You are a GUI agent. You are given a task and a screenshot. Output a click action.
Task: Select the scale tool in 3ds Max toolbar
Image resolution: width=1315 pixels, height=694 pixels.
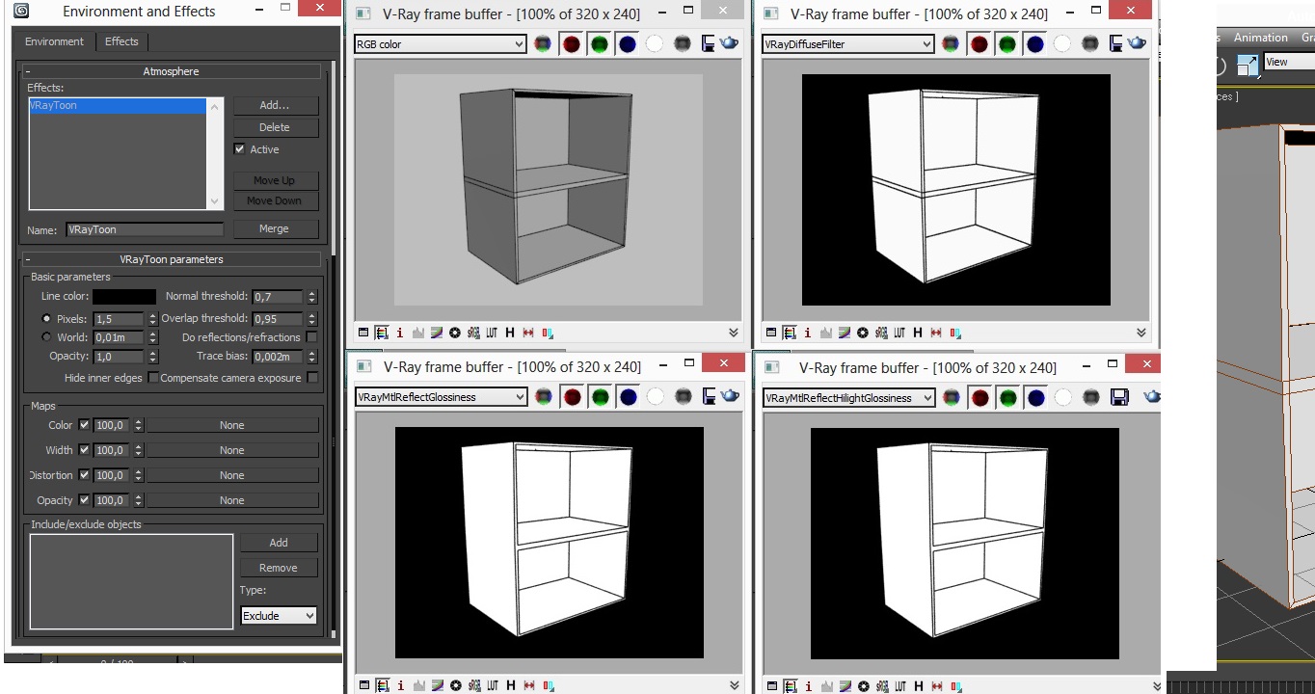pos(1248,65)
